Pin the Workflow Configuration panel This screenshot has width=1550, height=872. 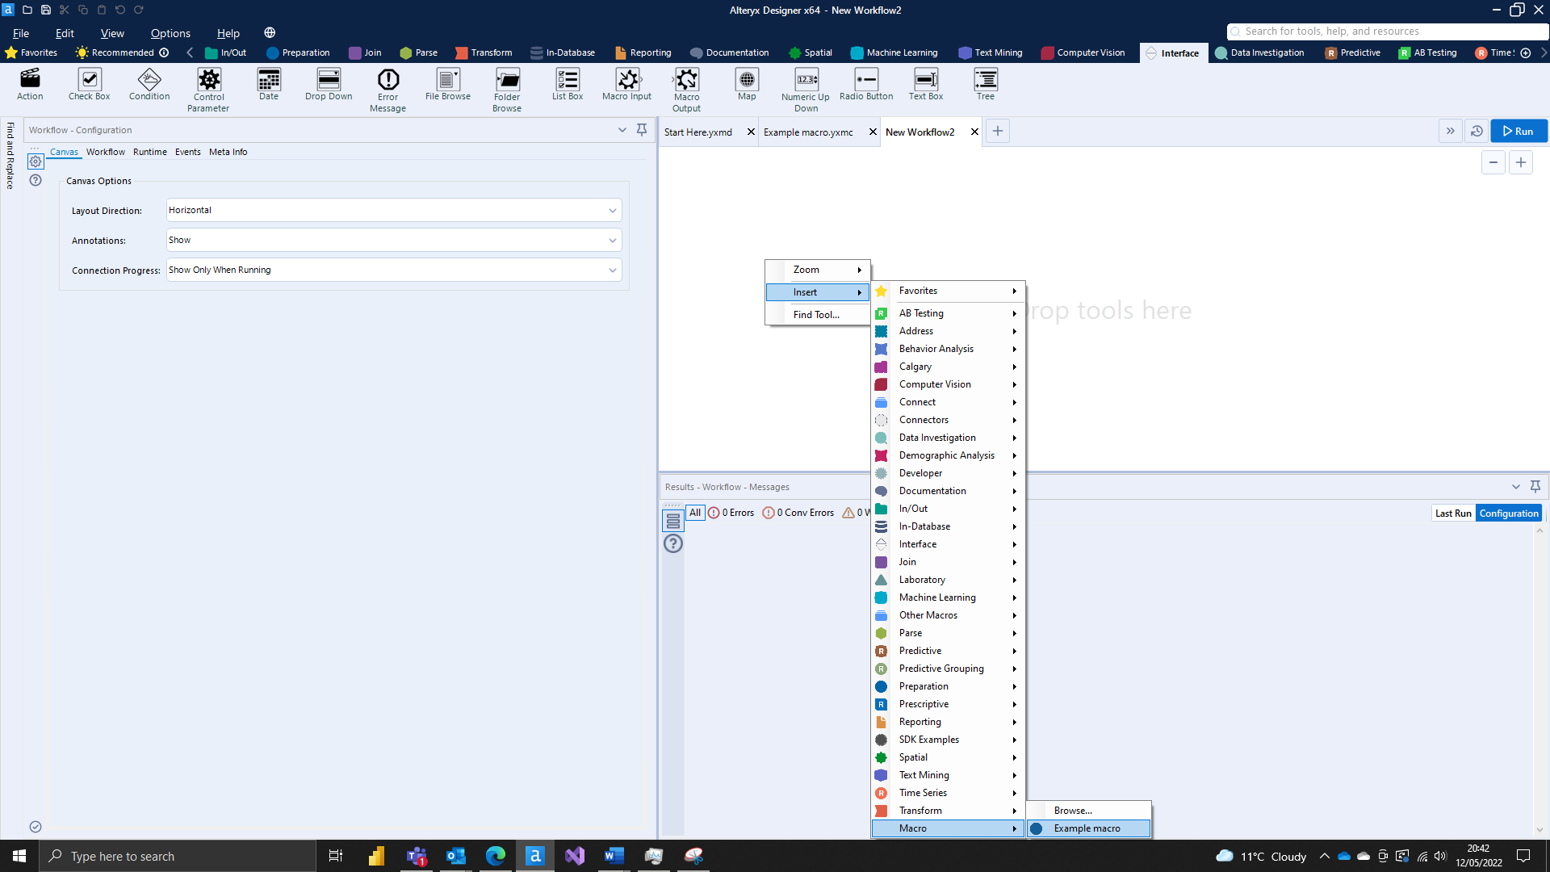[x=642, y=129]
